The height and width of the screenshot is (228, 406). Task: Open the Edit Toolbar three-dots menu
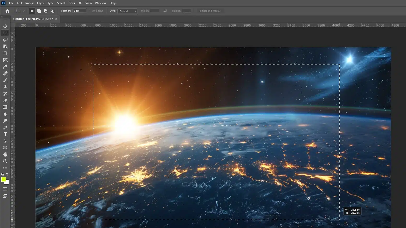tap(5, 168)
